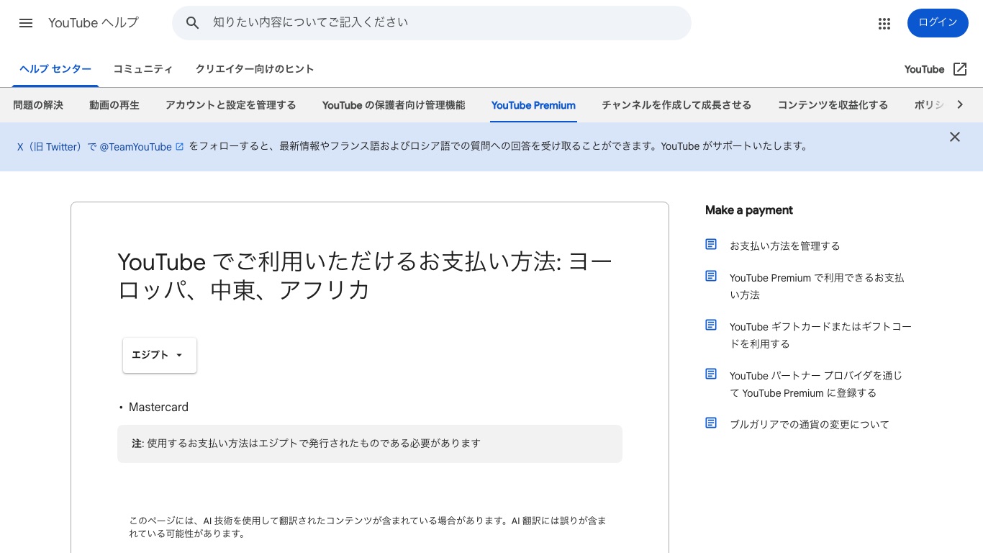
Task: Open ブルガリアでの通貨の変更について link
Action: tap(810, 425)
